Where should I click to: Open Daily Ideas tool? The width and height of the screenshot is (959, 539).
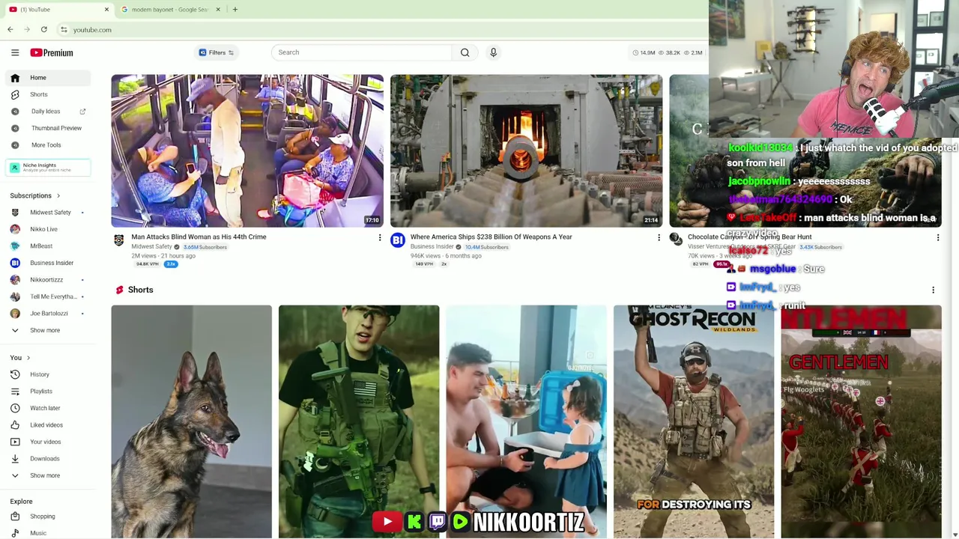tap(48, 112)
